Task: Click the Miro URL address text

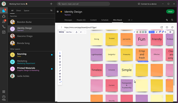Action: [80, 28]
